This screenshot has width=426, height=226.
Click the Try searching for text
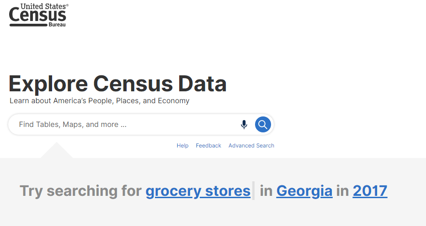(x=80, y=191)
